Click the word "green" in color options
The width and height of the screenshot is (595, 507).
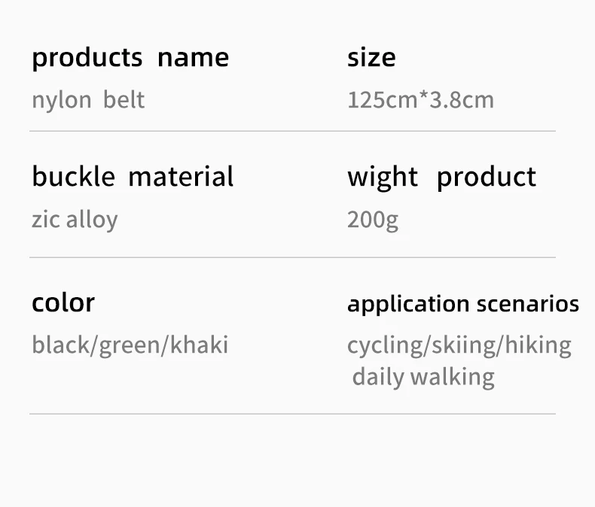130,345
